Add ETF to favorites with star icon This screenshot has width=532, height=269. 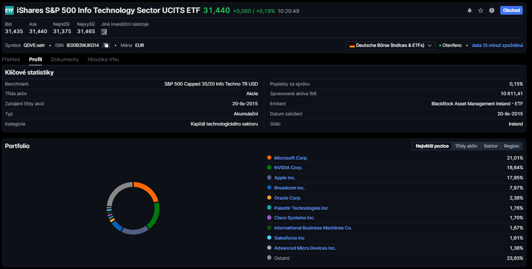(x=480, y=11)
